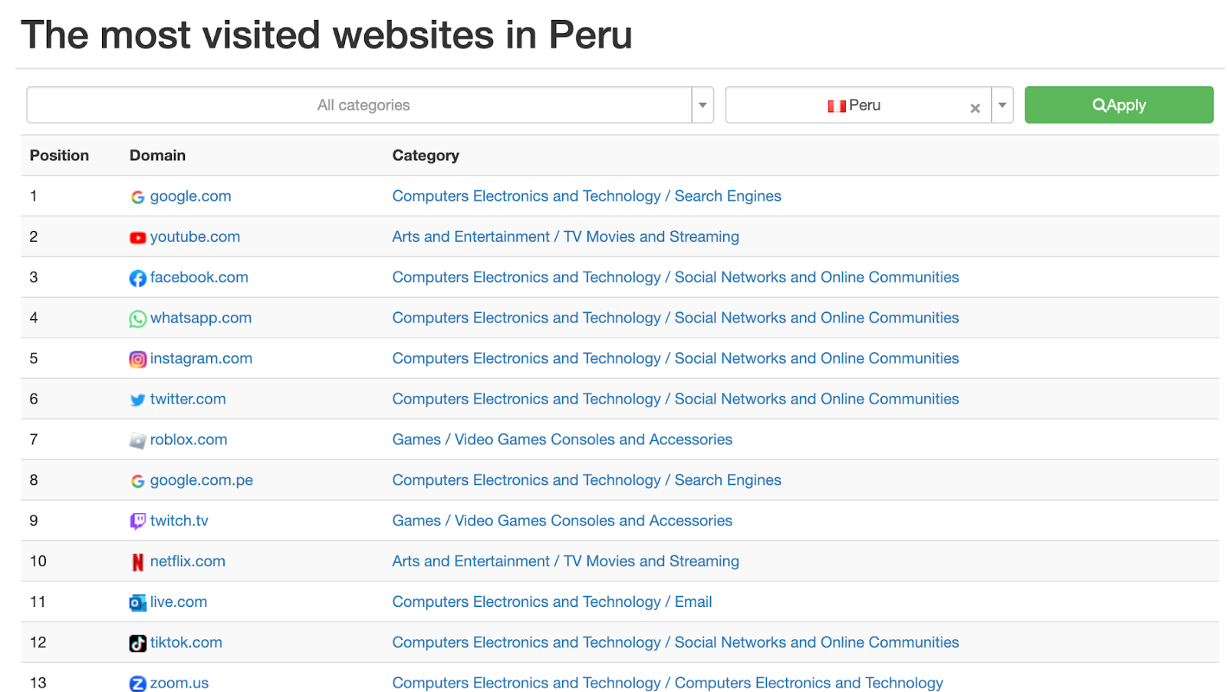Image resolution: width=1227 pixels, height=692 pixels.
Task: Open the google.com.pe domain link
Action: pos(202,481)
